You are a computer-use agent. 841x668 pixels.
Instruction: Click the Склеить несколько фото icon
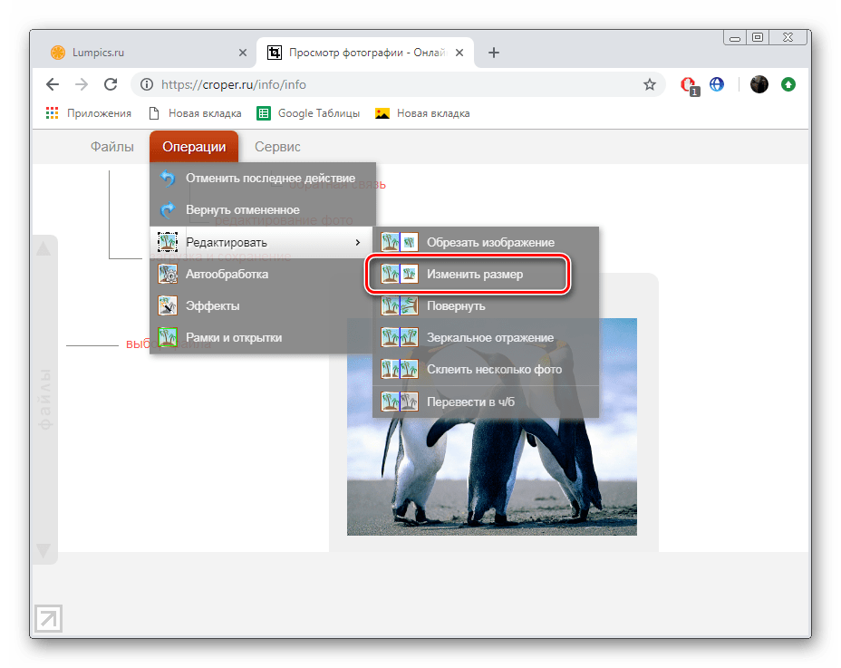coord(400,369)
